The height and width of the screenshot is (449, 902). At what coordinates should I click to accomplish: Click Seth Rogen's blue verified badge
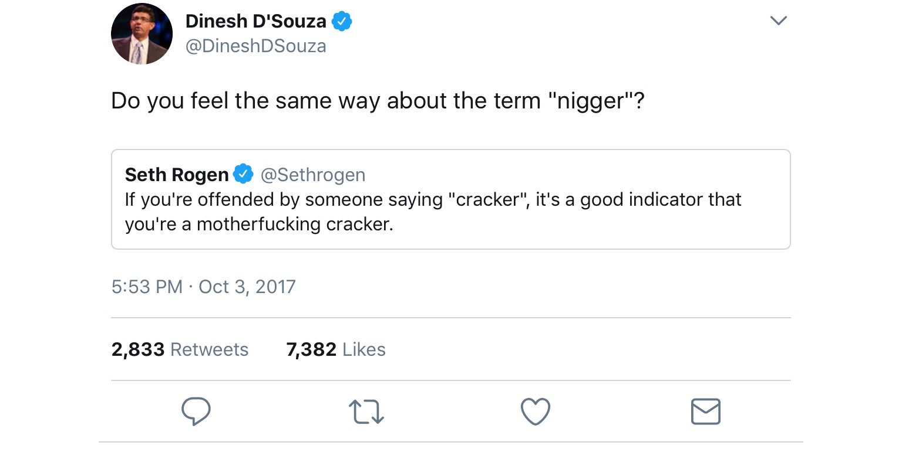[243, 174]
